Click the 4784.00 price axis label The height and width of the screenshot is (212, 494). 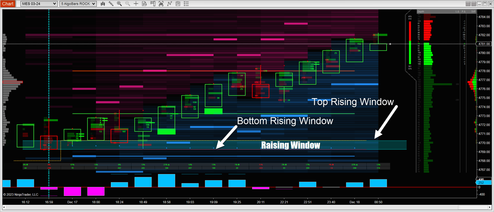click(484, 17)
